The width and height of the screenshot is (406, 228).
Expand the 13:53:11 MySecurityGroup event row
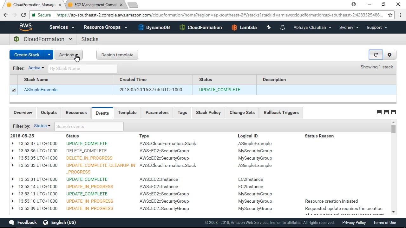(x=13, y=194)
